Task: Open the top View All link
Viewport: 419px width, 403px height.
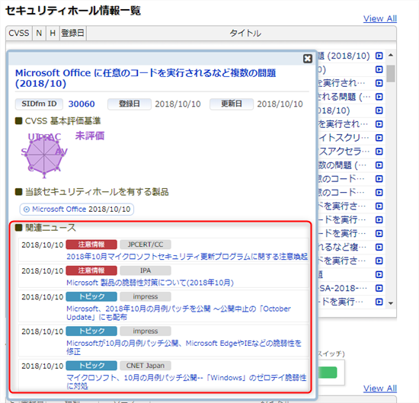Action: click(x=379, y=19)
